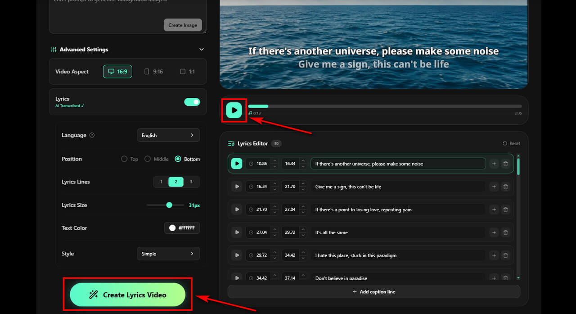
Task: Select the Top position radio button
Action: click(124, 159)
